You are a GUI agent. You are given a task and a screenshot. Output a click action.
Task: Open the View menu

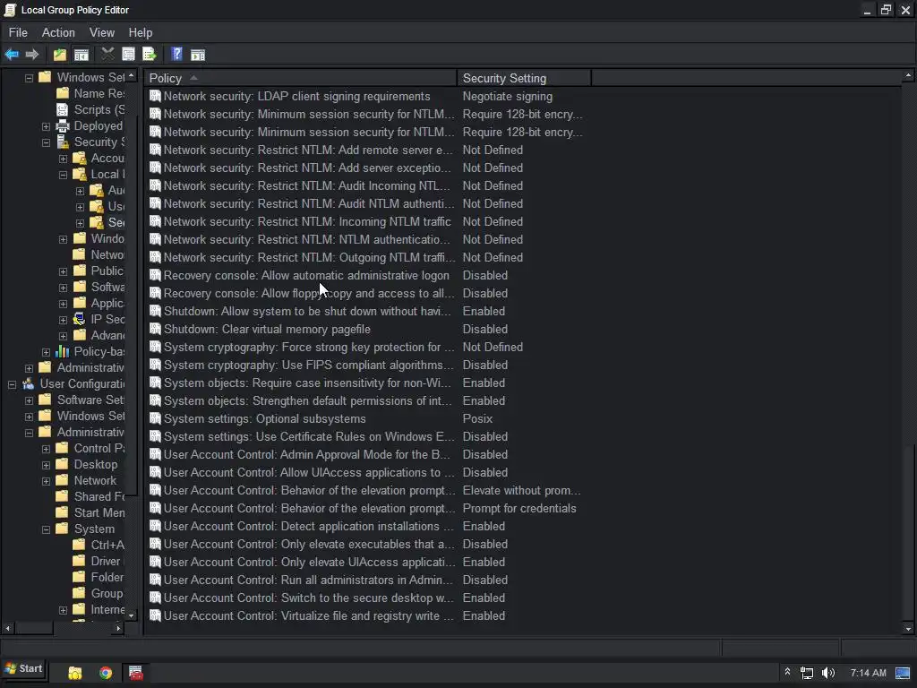(102, 33)
